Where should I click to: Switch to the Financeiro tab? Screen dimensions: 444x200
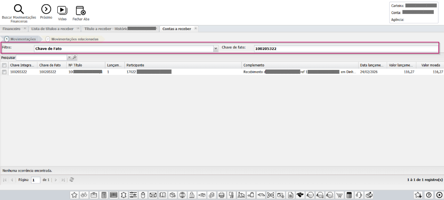11,29
